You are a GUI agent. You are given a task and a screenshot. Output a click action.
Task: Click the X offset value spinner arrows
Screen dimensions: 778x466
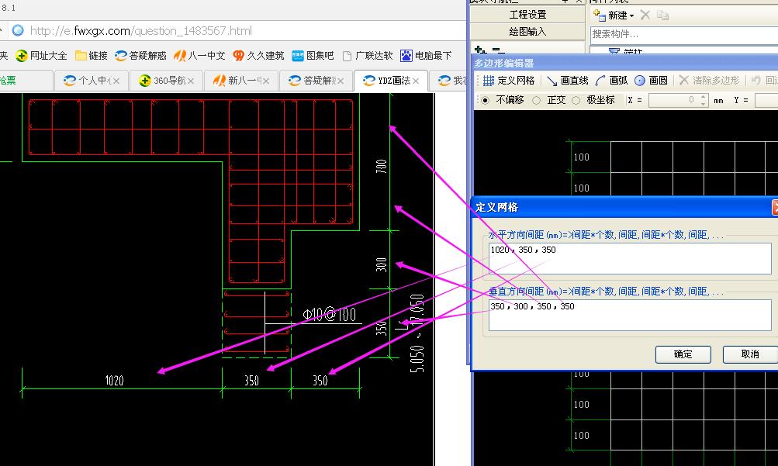tap(704, 100)
